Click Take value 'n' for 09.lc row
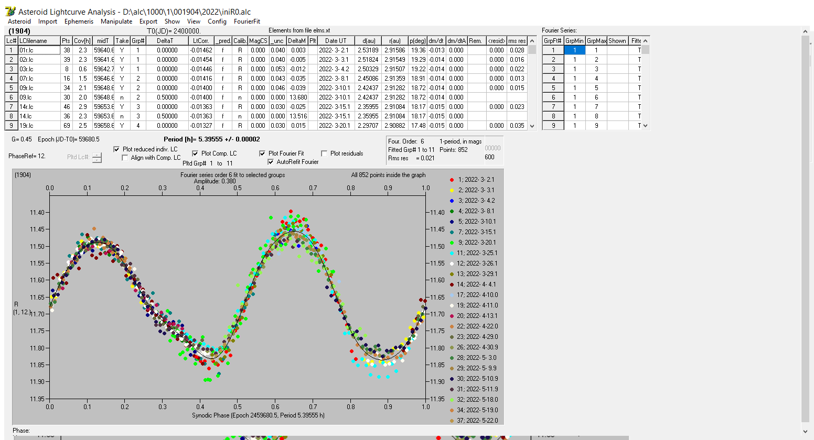 click(x=122, y=97)
